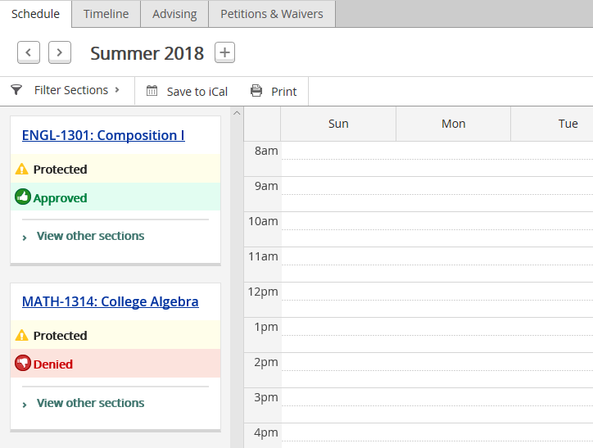This screenshot has width=593, height=448.
Task: Click the Summer 2018 term heading
Action: pyautogui.click(x=147, y=53)
